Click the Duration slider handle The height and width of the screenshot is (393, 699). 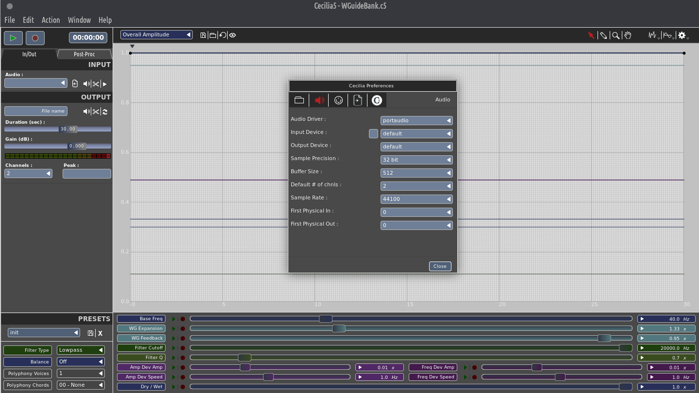[x=68, y=129]
